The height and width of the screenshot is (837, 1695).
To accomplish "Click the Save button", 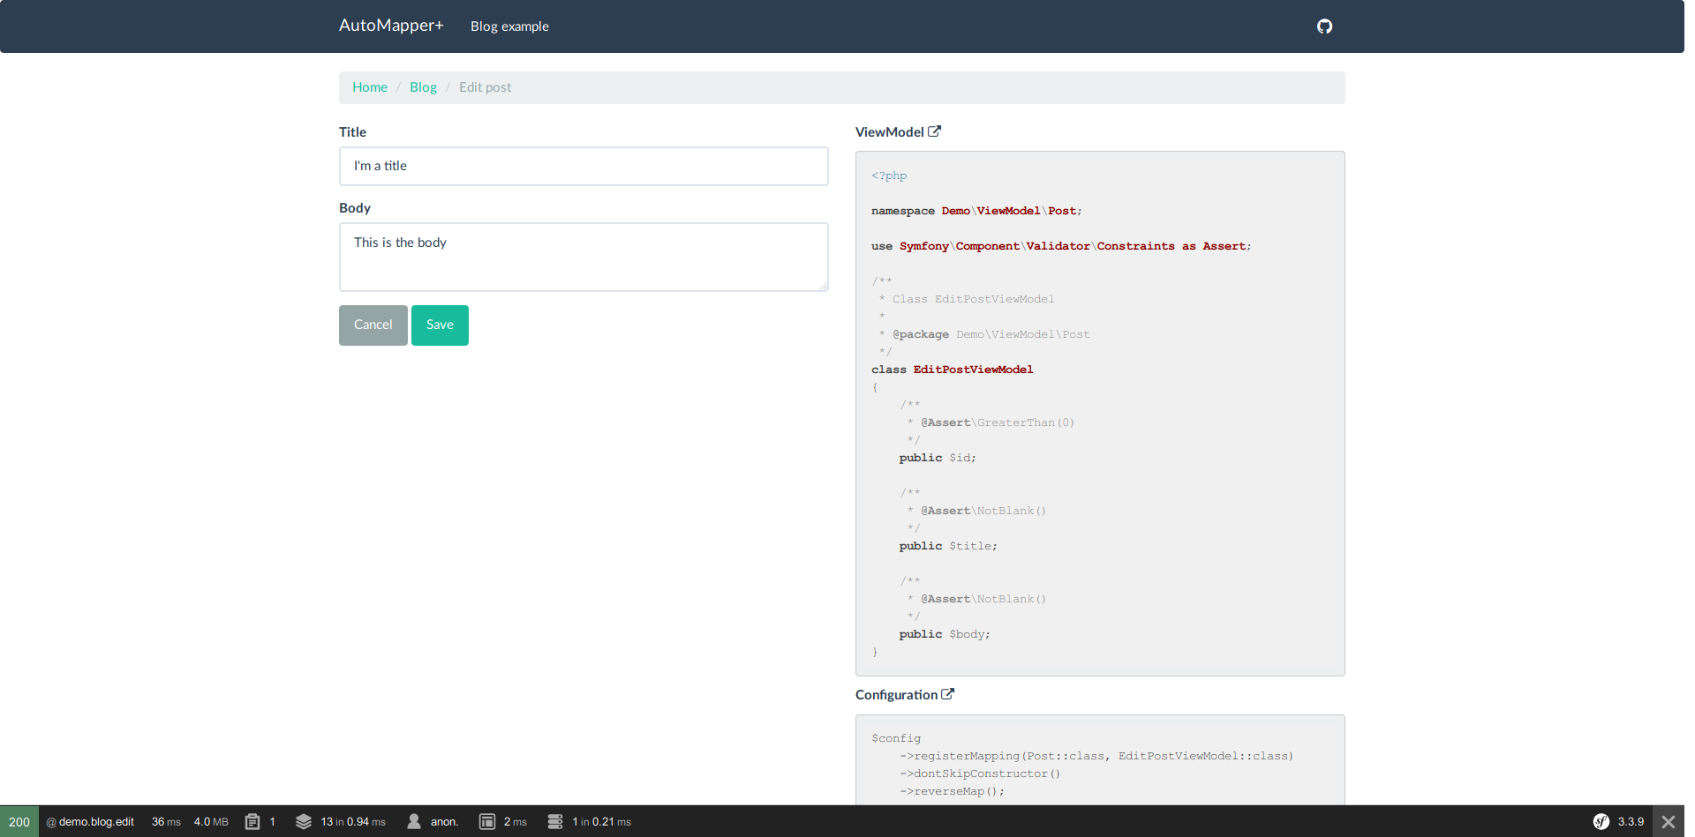I will pyautogui.click(x=440, y=325).
